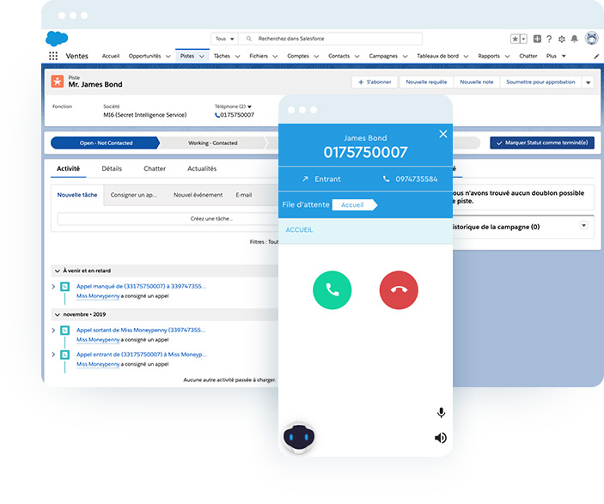Viewport: 604px width, 504px height.
Task: Click the Nouvelle requête button
Action: click(x=426, y=82)
